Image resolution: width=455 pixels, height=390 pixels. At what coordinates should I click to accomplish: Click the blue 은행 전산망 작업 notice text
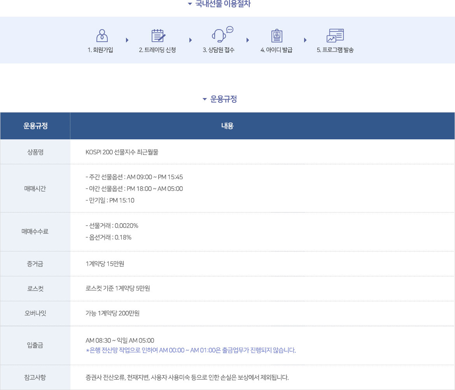[191, 351]
